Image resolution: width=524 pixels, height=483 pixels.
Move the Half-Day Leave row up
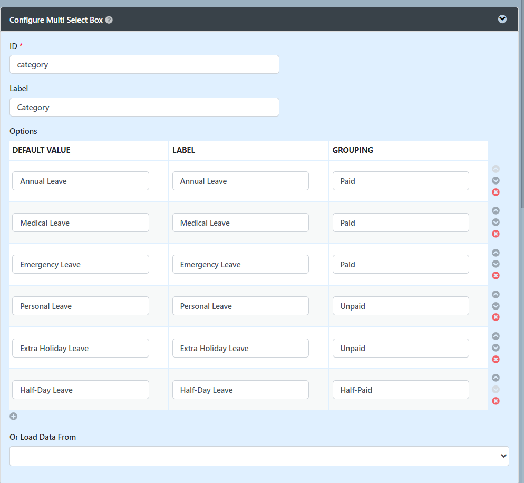(496, 378)
